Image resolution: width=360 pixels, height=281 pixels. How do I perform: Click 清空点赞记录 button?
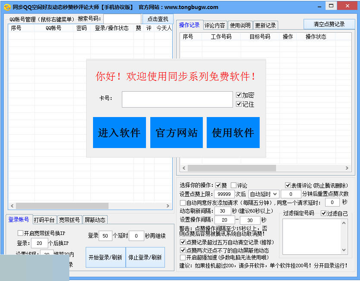click(329, 24)
